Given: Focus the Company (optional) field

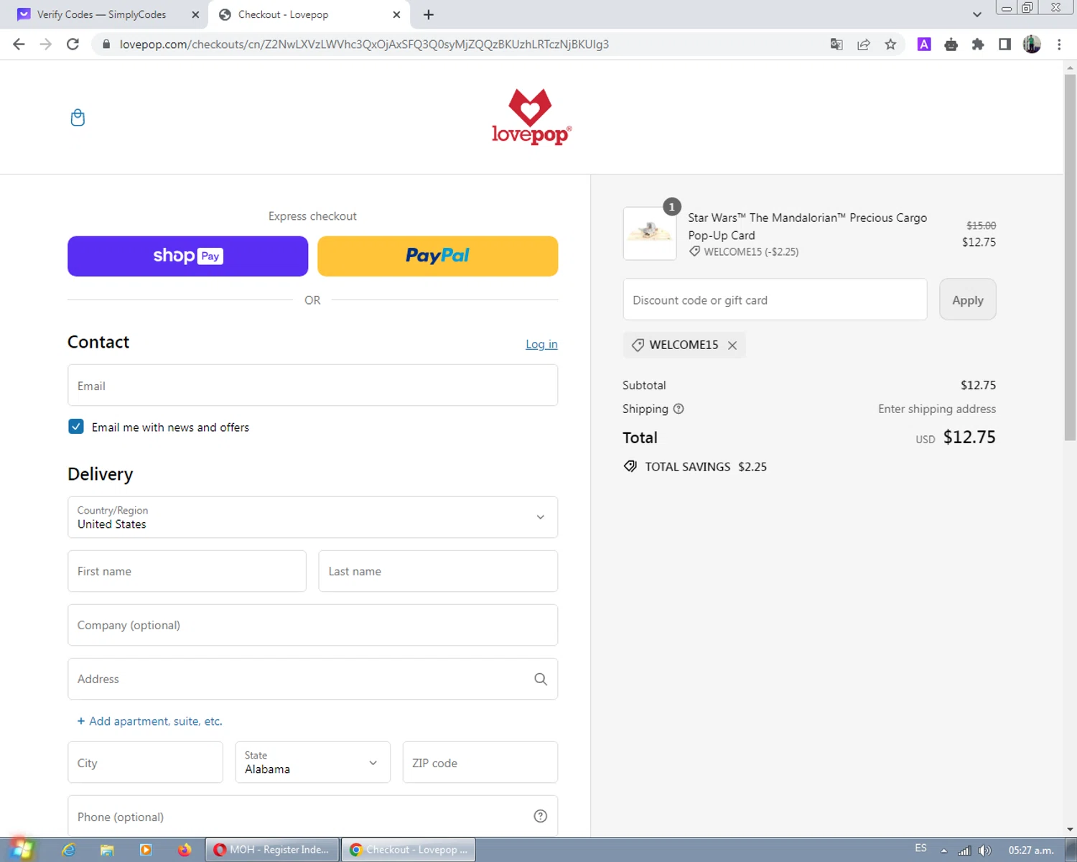Looking at the screenshot, I should click(x=312, y=625).
